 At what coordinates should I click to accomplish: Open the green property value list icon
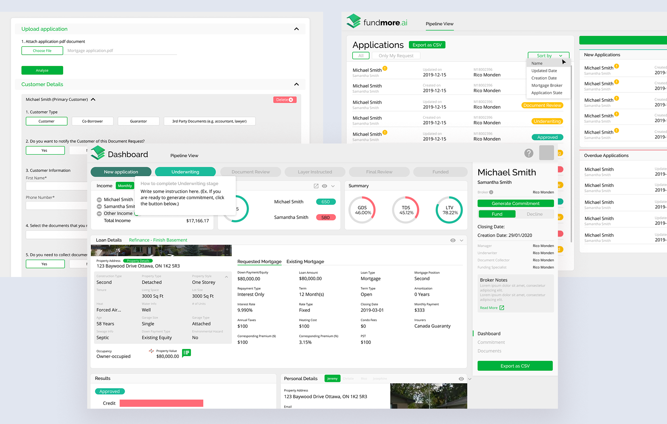coord(187,353)
